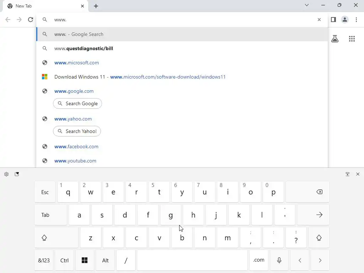Toggle the Alt key
Screen dimensions: 364x273
tap(105, 260)
